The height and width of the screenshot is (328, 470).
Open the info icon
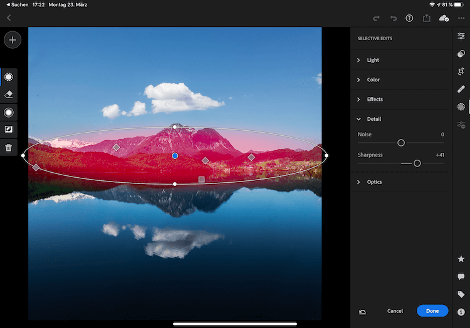pyautogui.click(x=461, y=312)
